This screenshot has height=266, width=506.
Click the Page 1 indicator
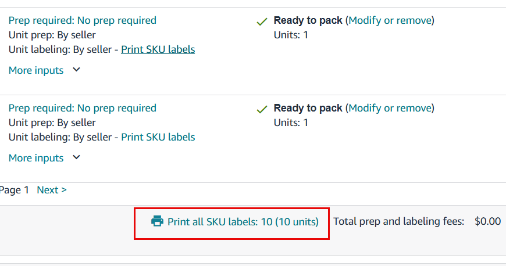pyautogui.click(x=14, y=190)
